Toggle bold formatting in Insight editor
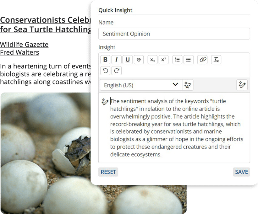Image resolution: width=258 pixels, height=214 pixels. [105, 59]
